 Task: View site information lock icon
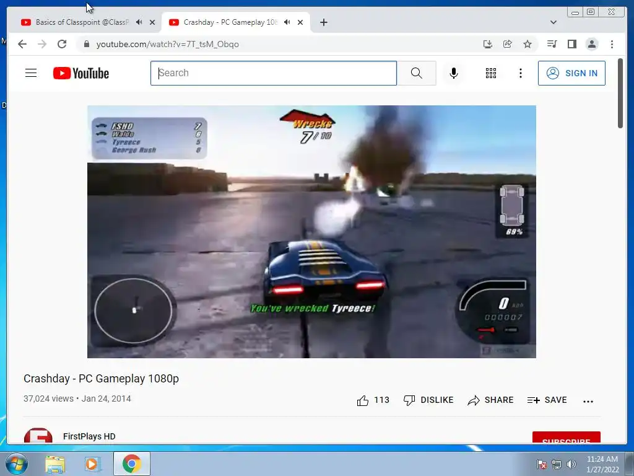[87, 44]
